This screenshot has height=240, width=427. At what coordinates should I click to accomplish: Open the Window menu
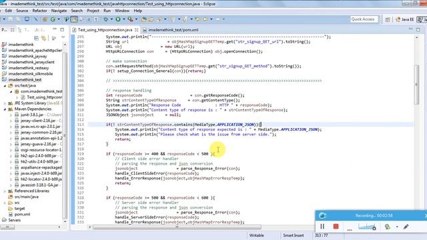(x=122, y=11)
